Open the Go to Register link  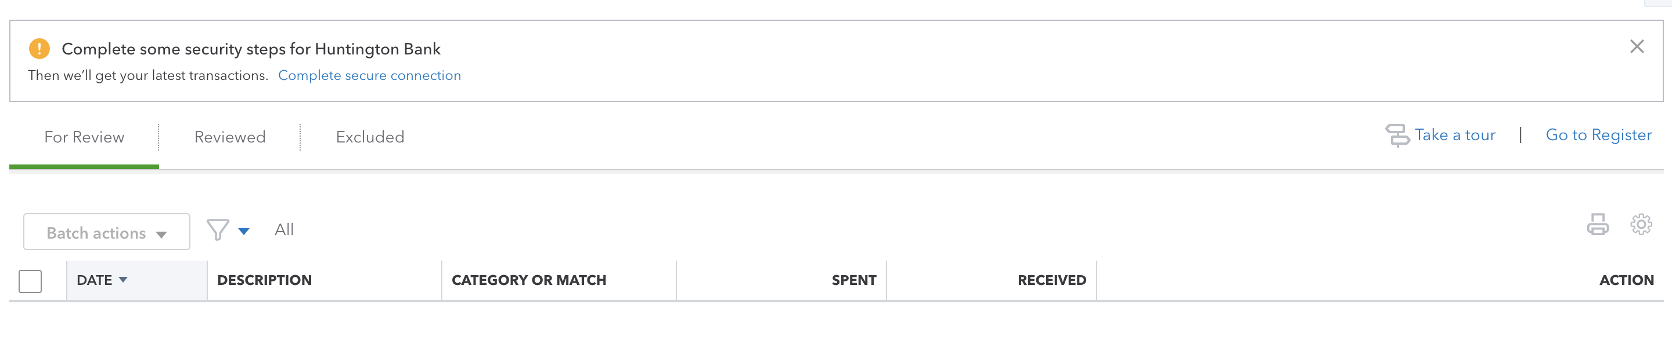click(x=1598, y=136)
